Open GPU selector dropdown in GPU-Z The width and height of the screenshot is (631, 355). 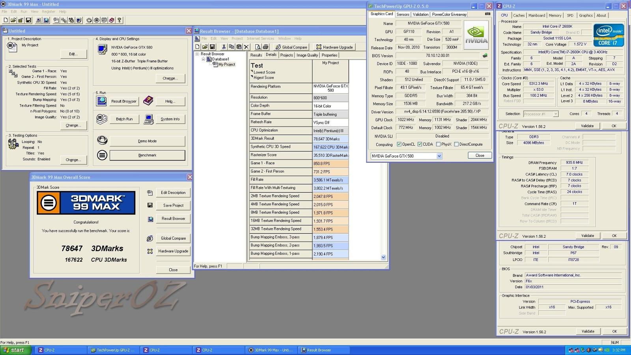(x=439, y=156)
